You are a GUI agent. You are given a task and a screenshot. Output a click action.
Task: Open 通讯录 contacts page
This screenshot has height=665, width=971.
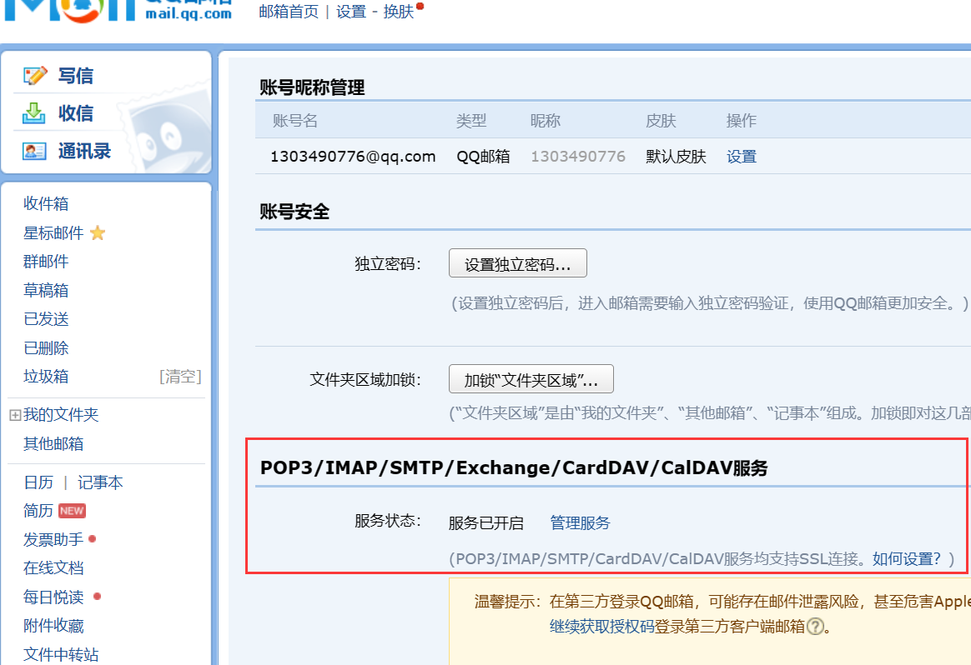tap(84, 151)
